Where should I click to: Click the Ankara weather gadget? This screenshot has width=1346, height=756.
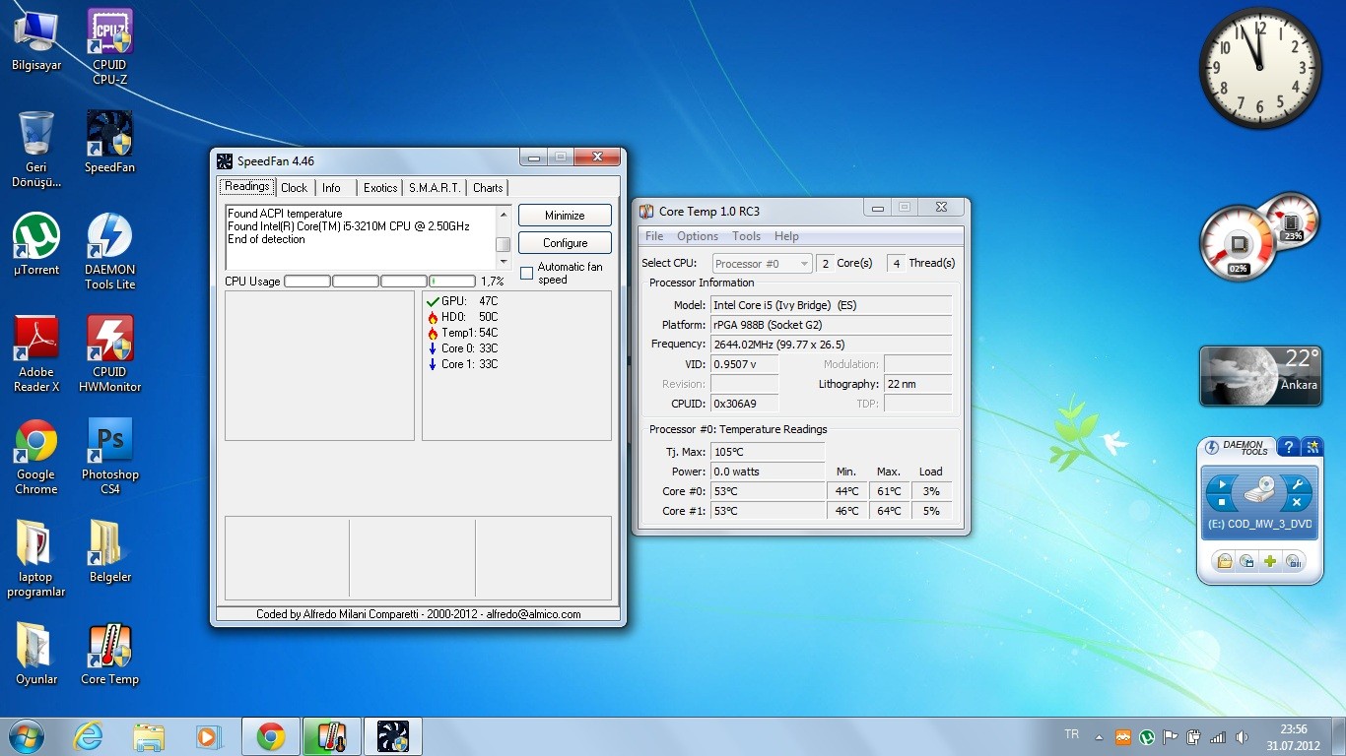click(x=1260, y=376)
